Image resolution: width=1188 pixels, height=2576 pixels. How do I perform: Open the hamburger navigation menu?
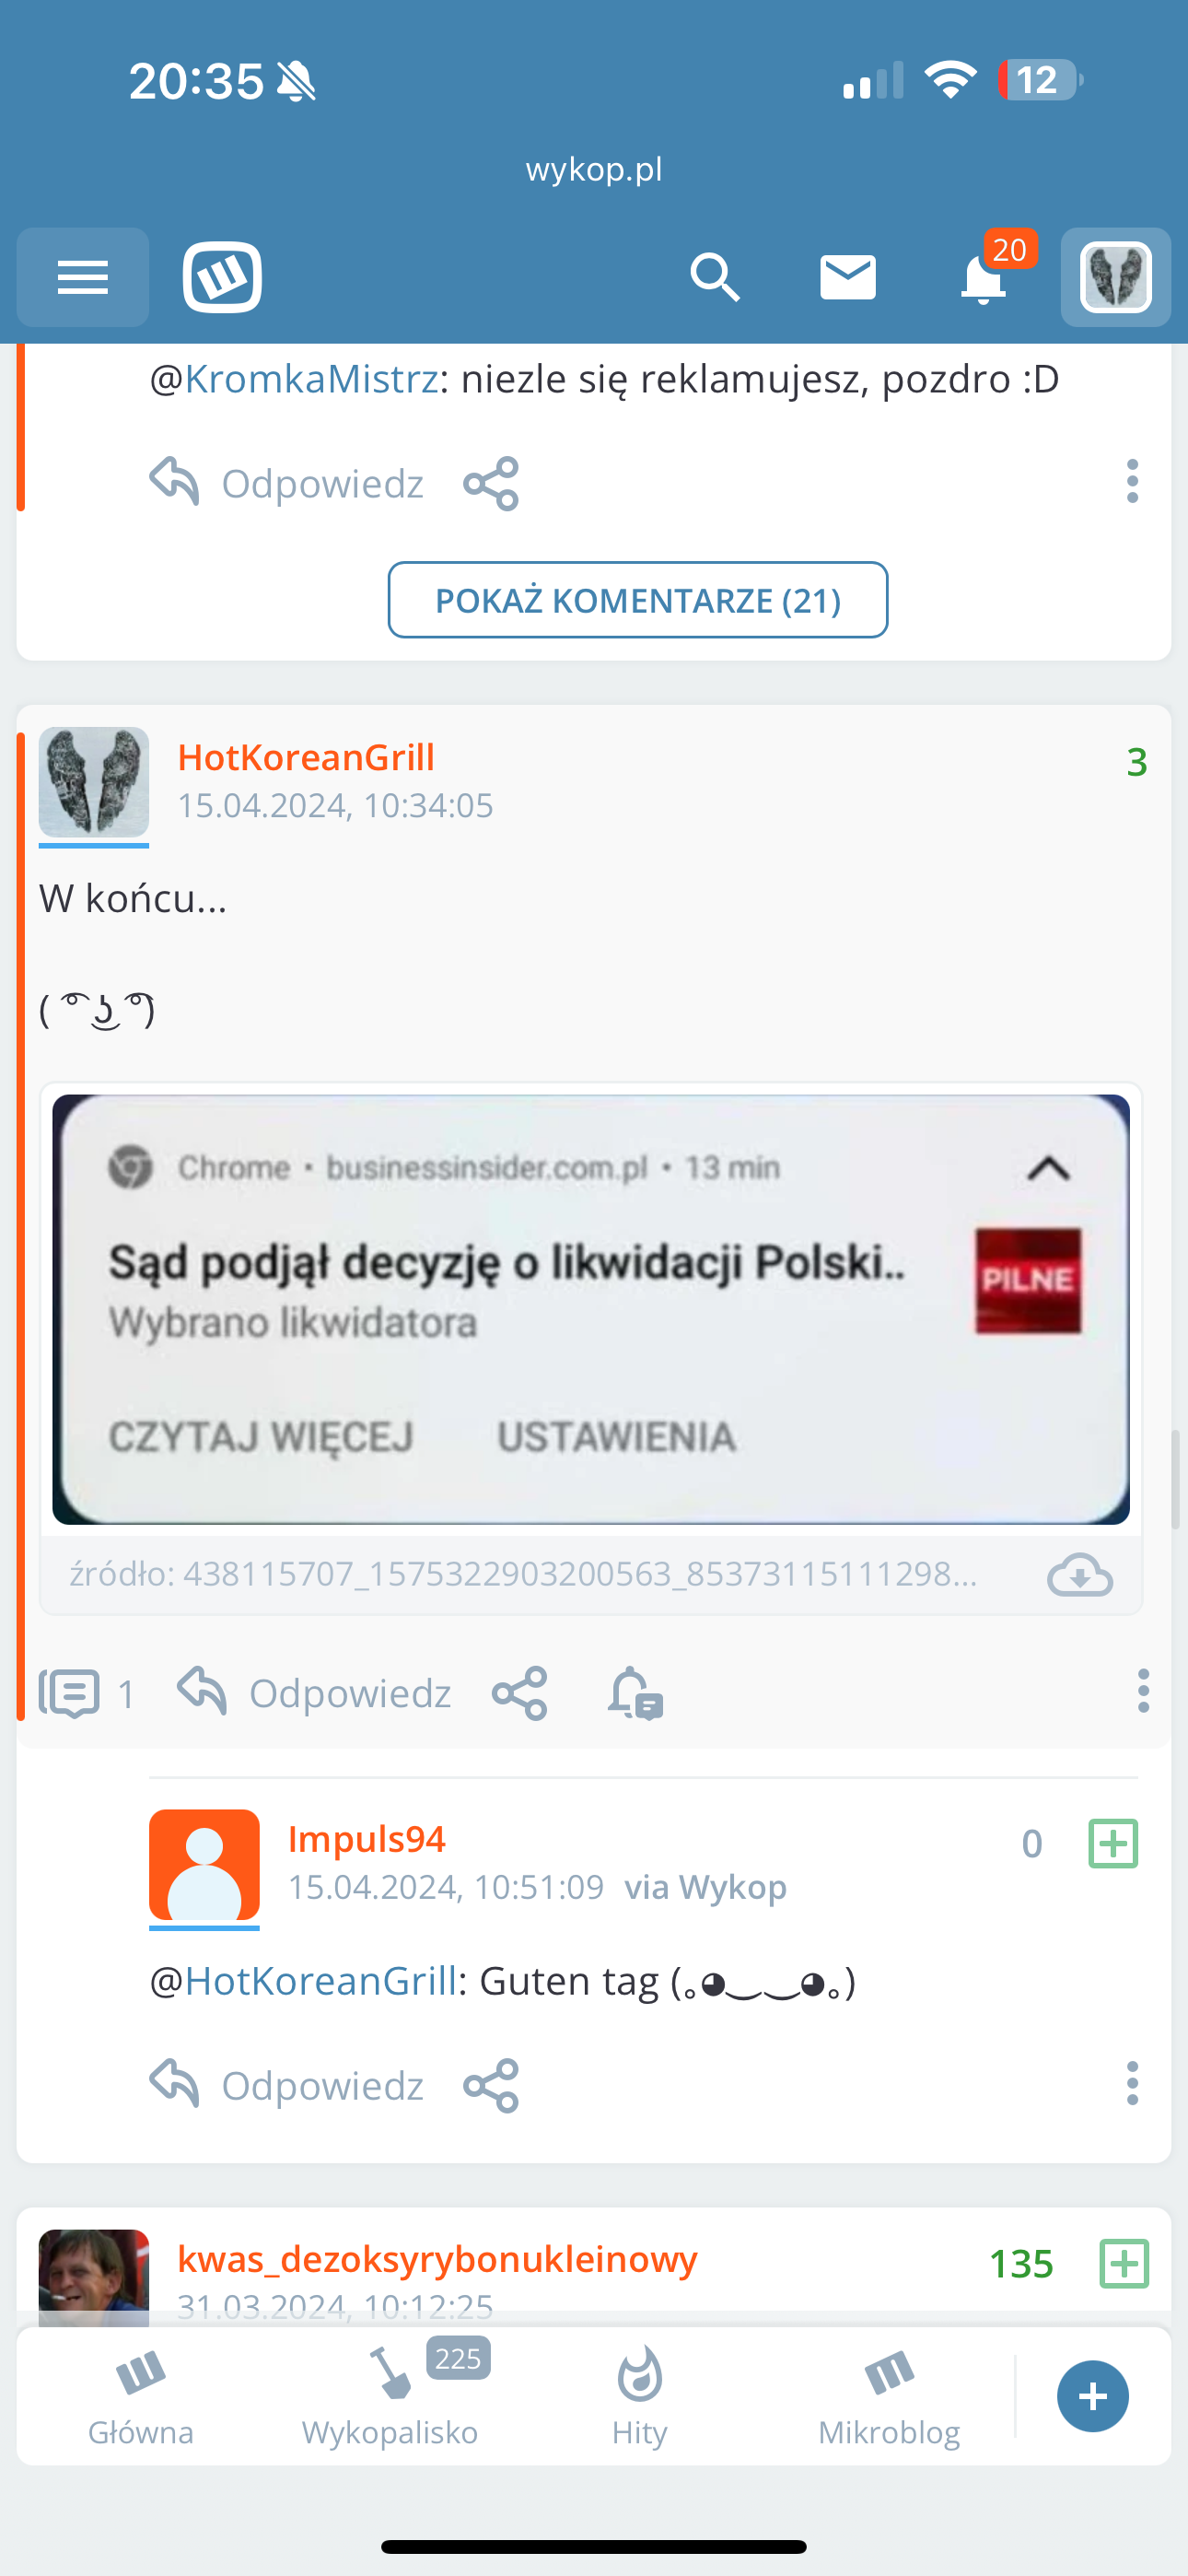(x=83, y=277)
